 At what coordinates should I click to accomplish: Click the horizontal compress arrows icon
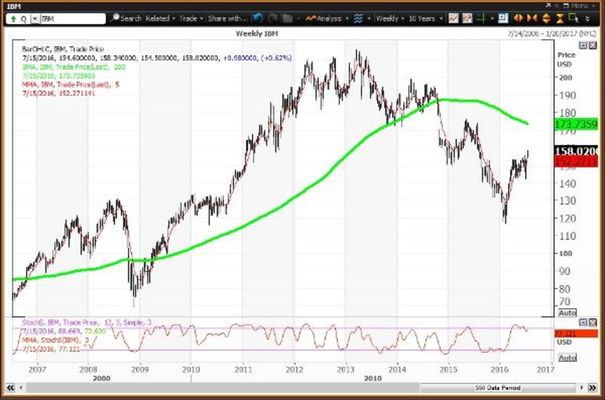coord(531,18)
